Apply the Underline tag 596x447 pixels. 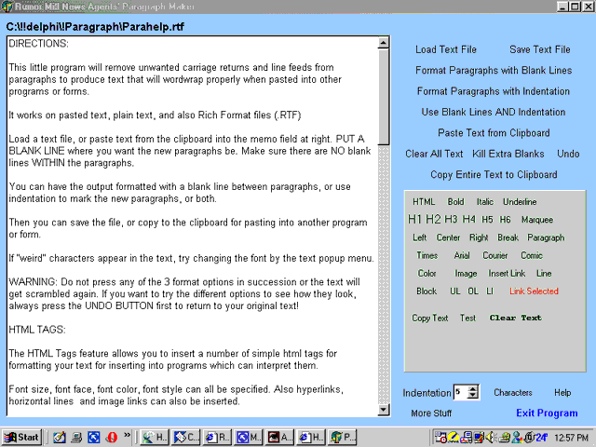click(520, 202)
